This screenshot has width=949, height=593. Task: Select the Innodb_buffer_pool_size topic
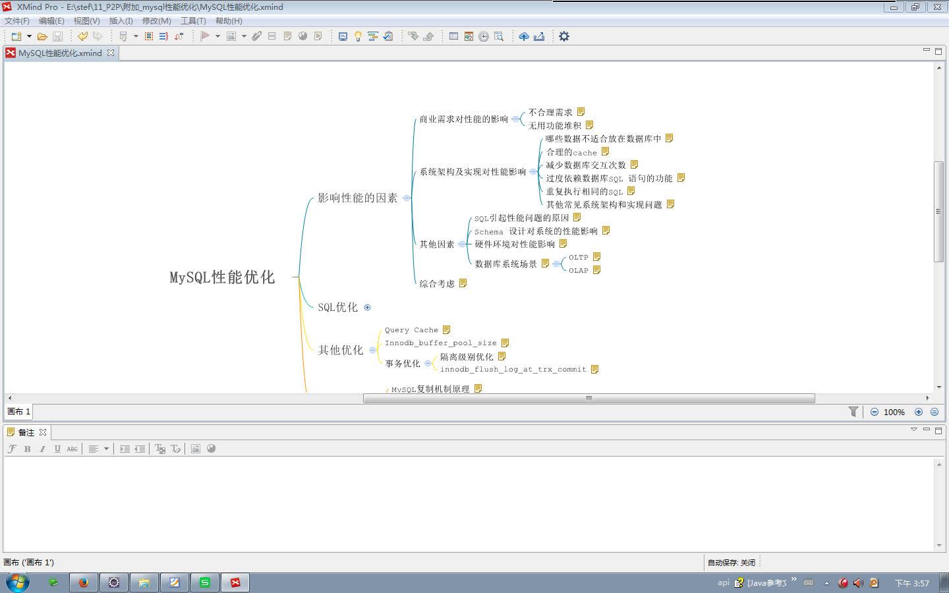point(440,343)
